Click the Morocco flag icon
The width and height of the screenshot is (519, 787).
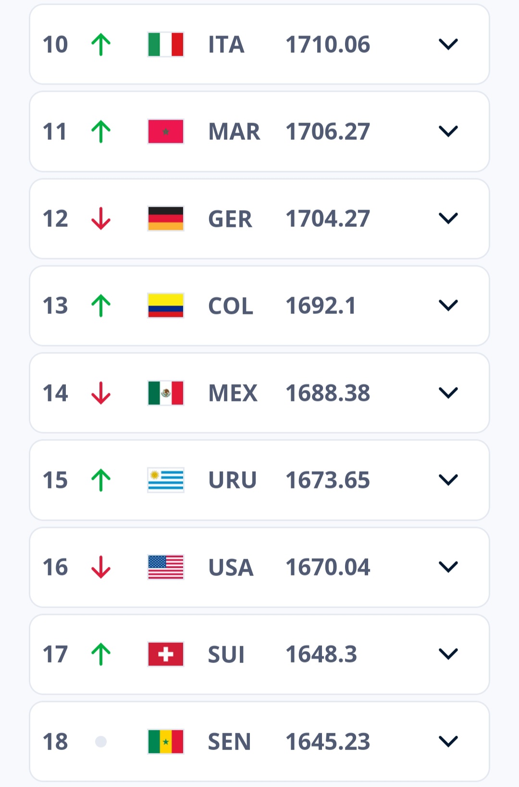point(166,132)
